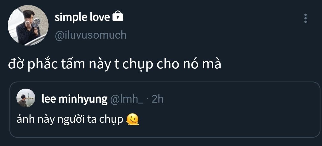
Task: Click the tweet text starting "đờ phắc"
Action: click(114, 65)
